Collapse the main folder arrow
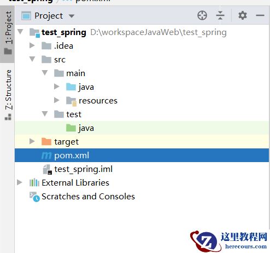270x253 pixels. point(45,73)
